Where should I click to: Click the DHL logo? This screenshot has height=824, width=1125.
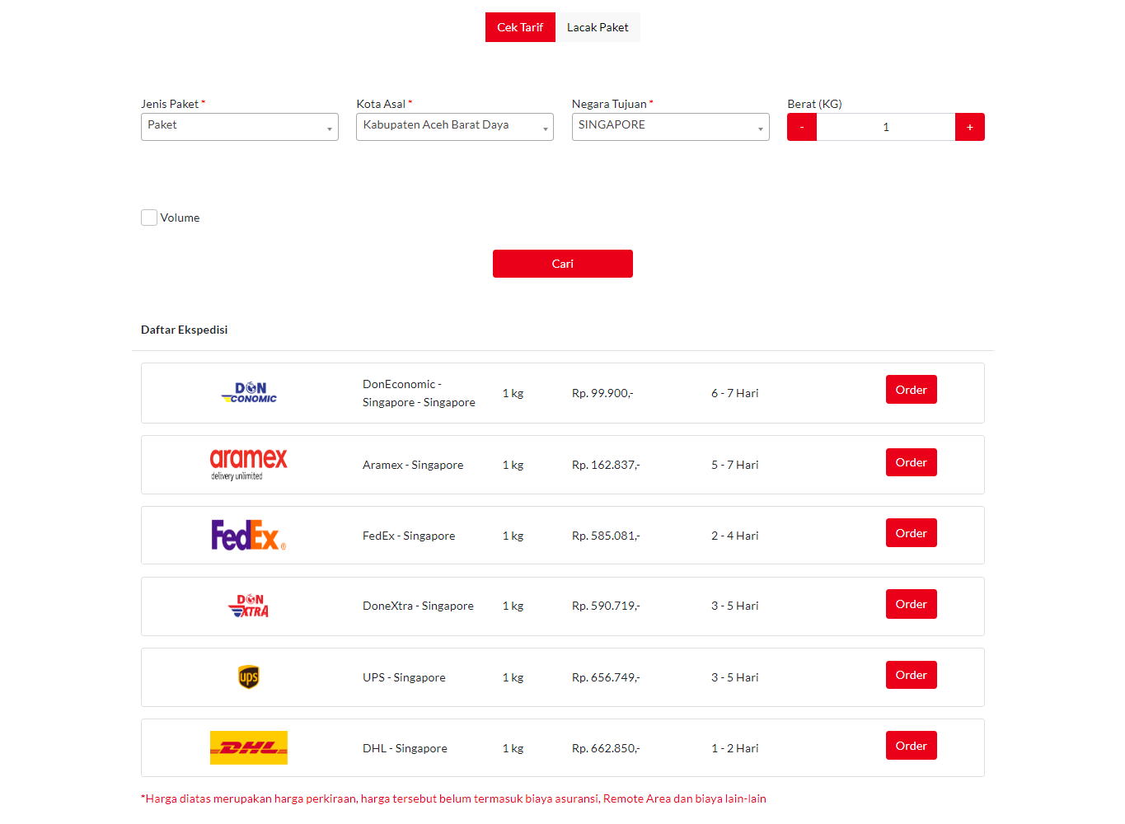point(249,748)
